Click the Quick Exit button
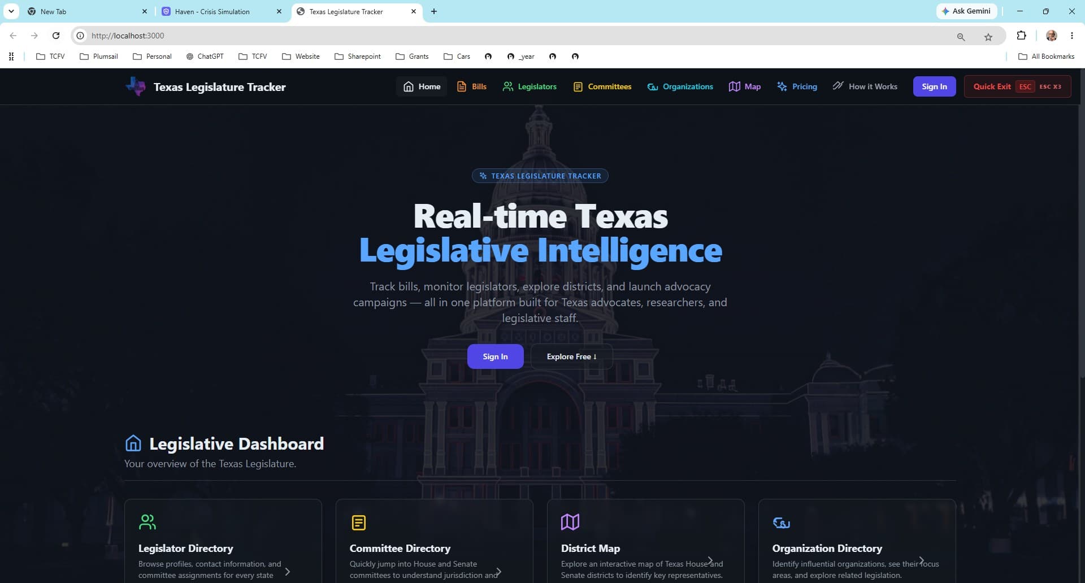 (x=1017, y=86)
